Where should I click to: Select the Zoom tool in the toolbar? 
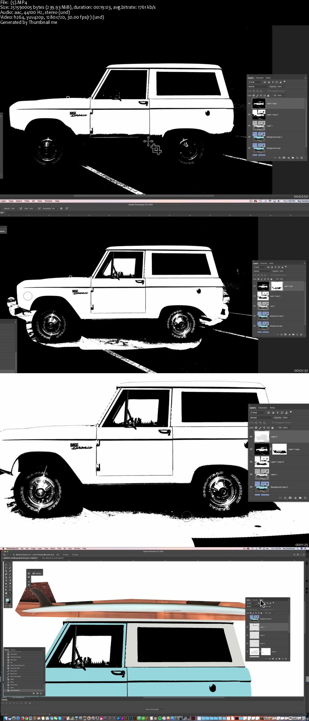10,593
